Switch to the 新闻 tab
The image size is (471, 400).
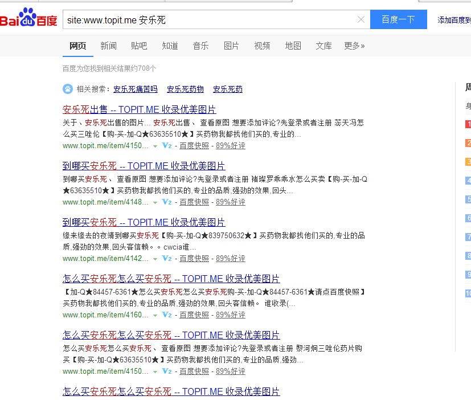click(x=108, y=46)
